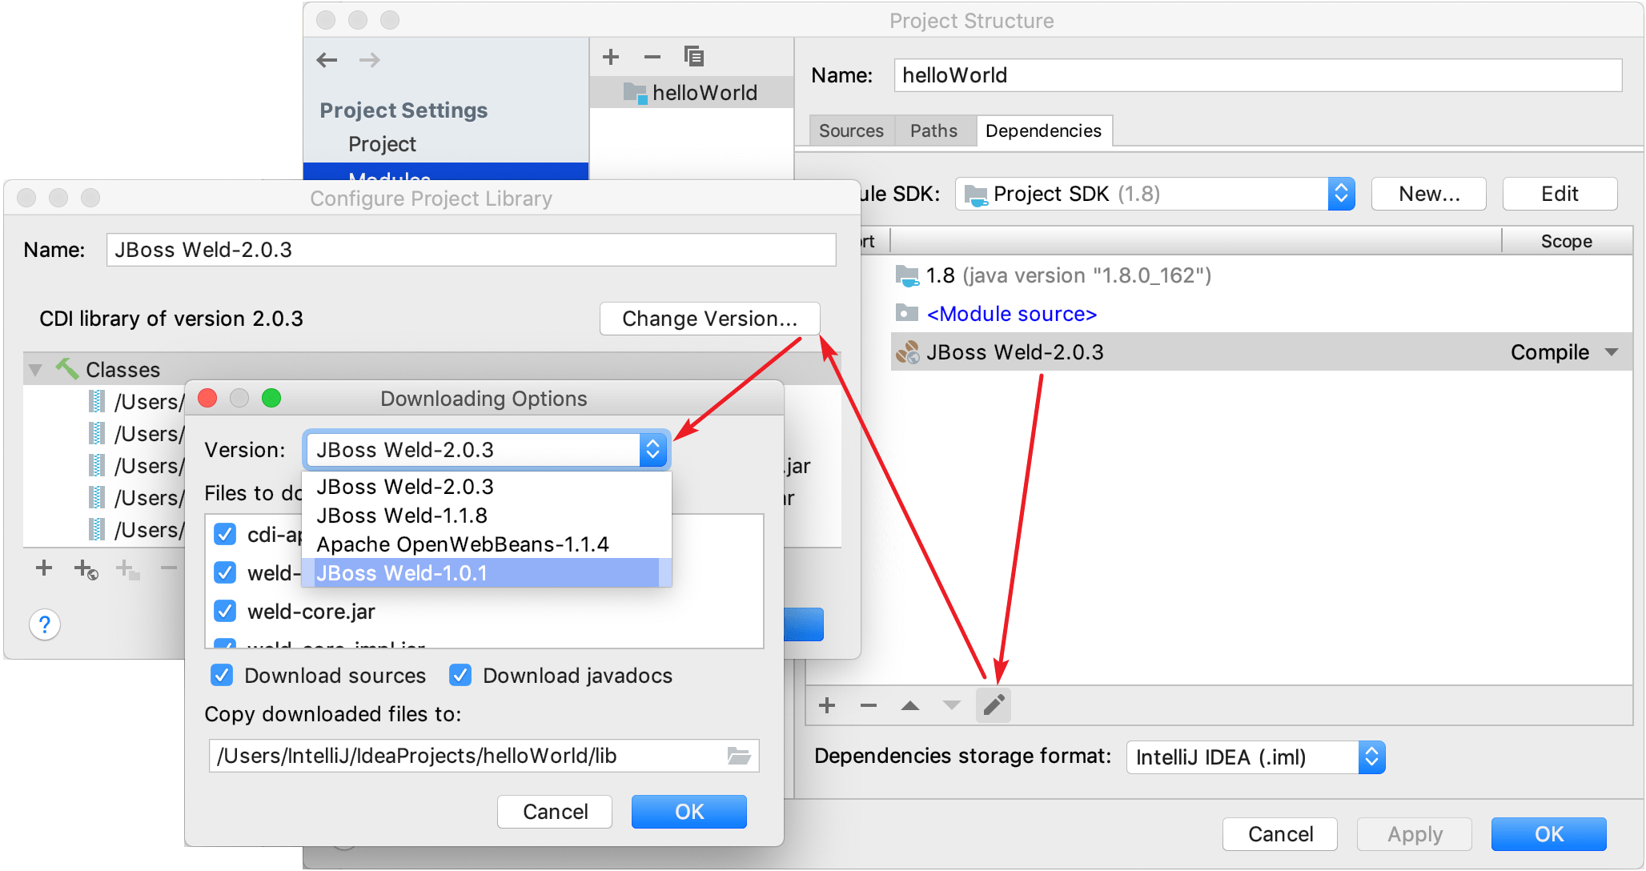
Task: Select JBoss Weld-1.1.8 in dropdown list
Action: pyautogui.click(x=487, y=516)
